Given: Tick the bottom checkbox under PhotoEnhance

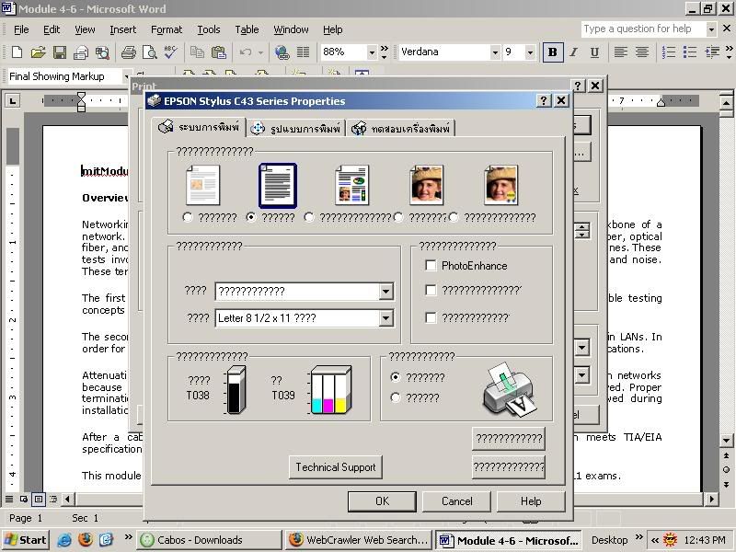Looking at the screenshot, I should 431,317.
